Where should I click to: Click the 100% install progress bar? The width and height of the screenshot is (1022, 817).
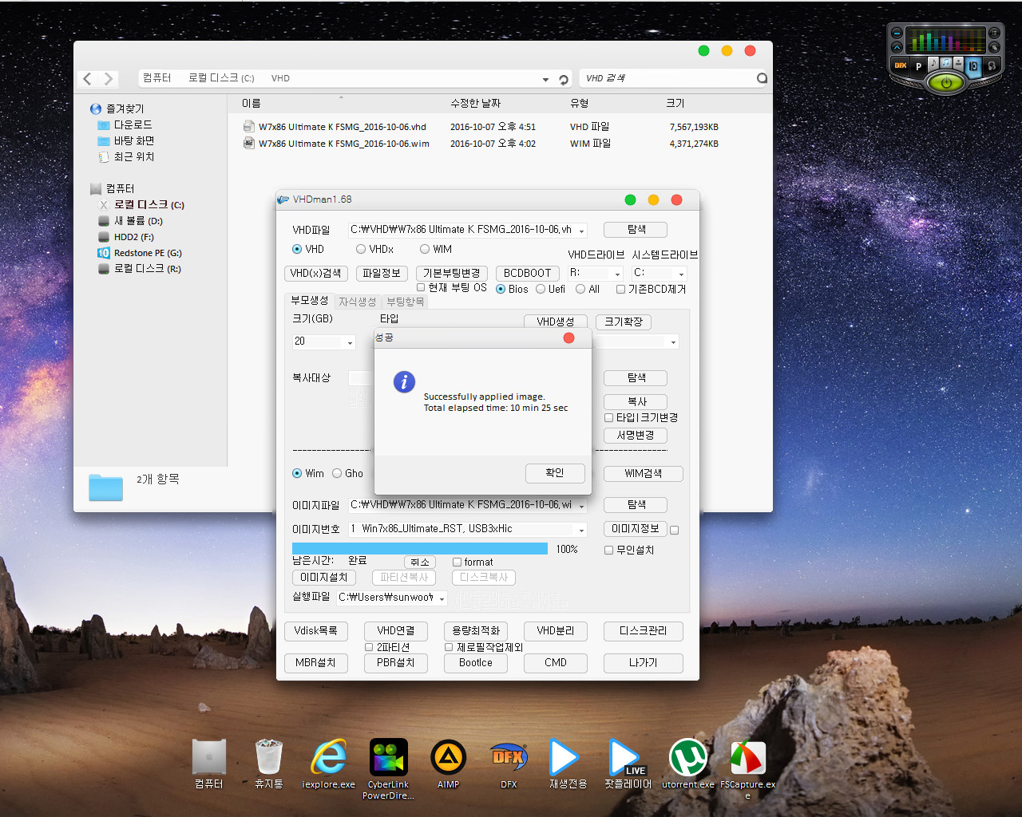click(x=420, y=549)
